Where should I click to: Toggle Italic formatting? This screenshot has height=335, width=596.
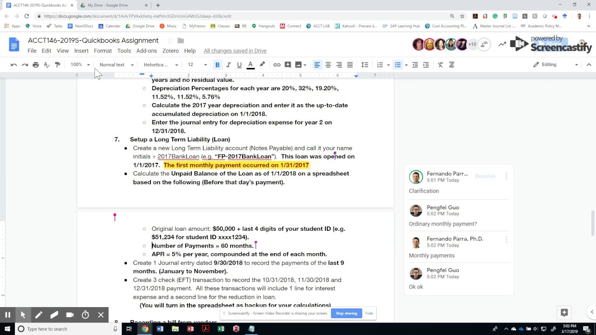tap(229, 65)
